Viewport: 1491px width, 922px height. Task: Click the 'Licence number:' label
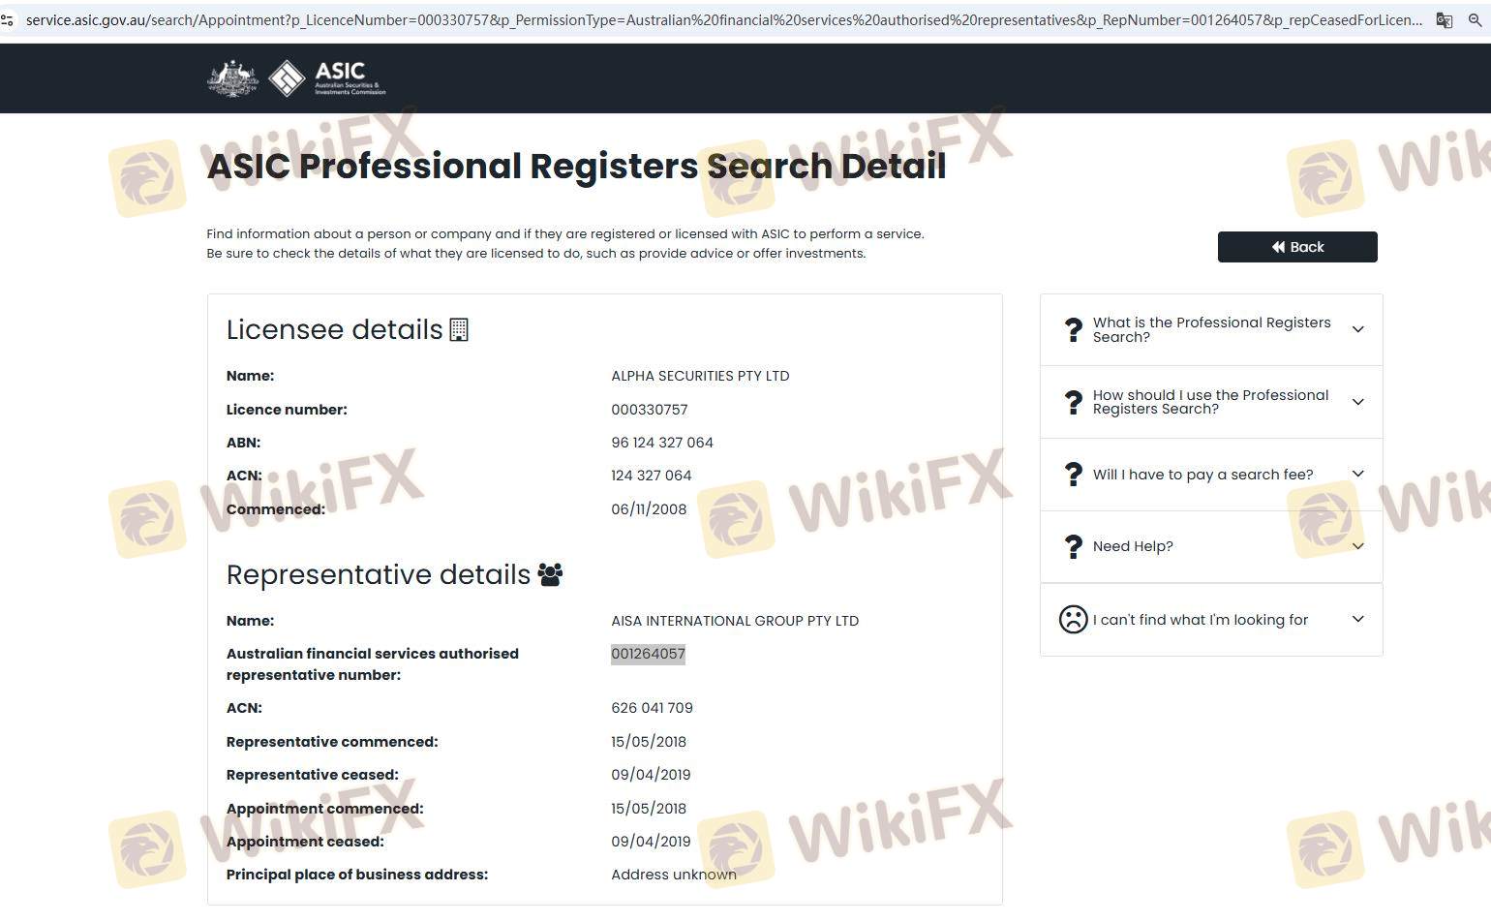287,410
